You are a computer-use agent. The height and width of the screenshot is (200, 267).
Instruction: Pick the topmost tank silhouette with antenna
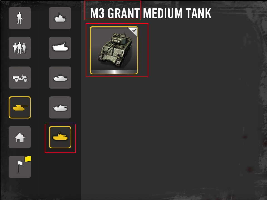pyautogui.click(x=60, y=18)
